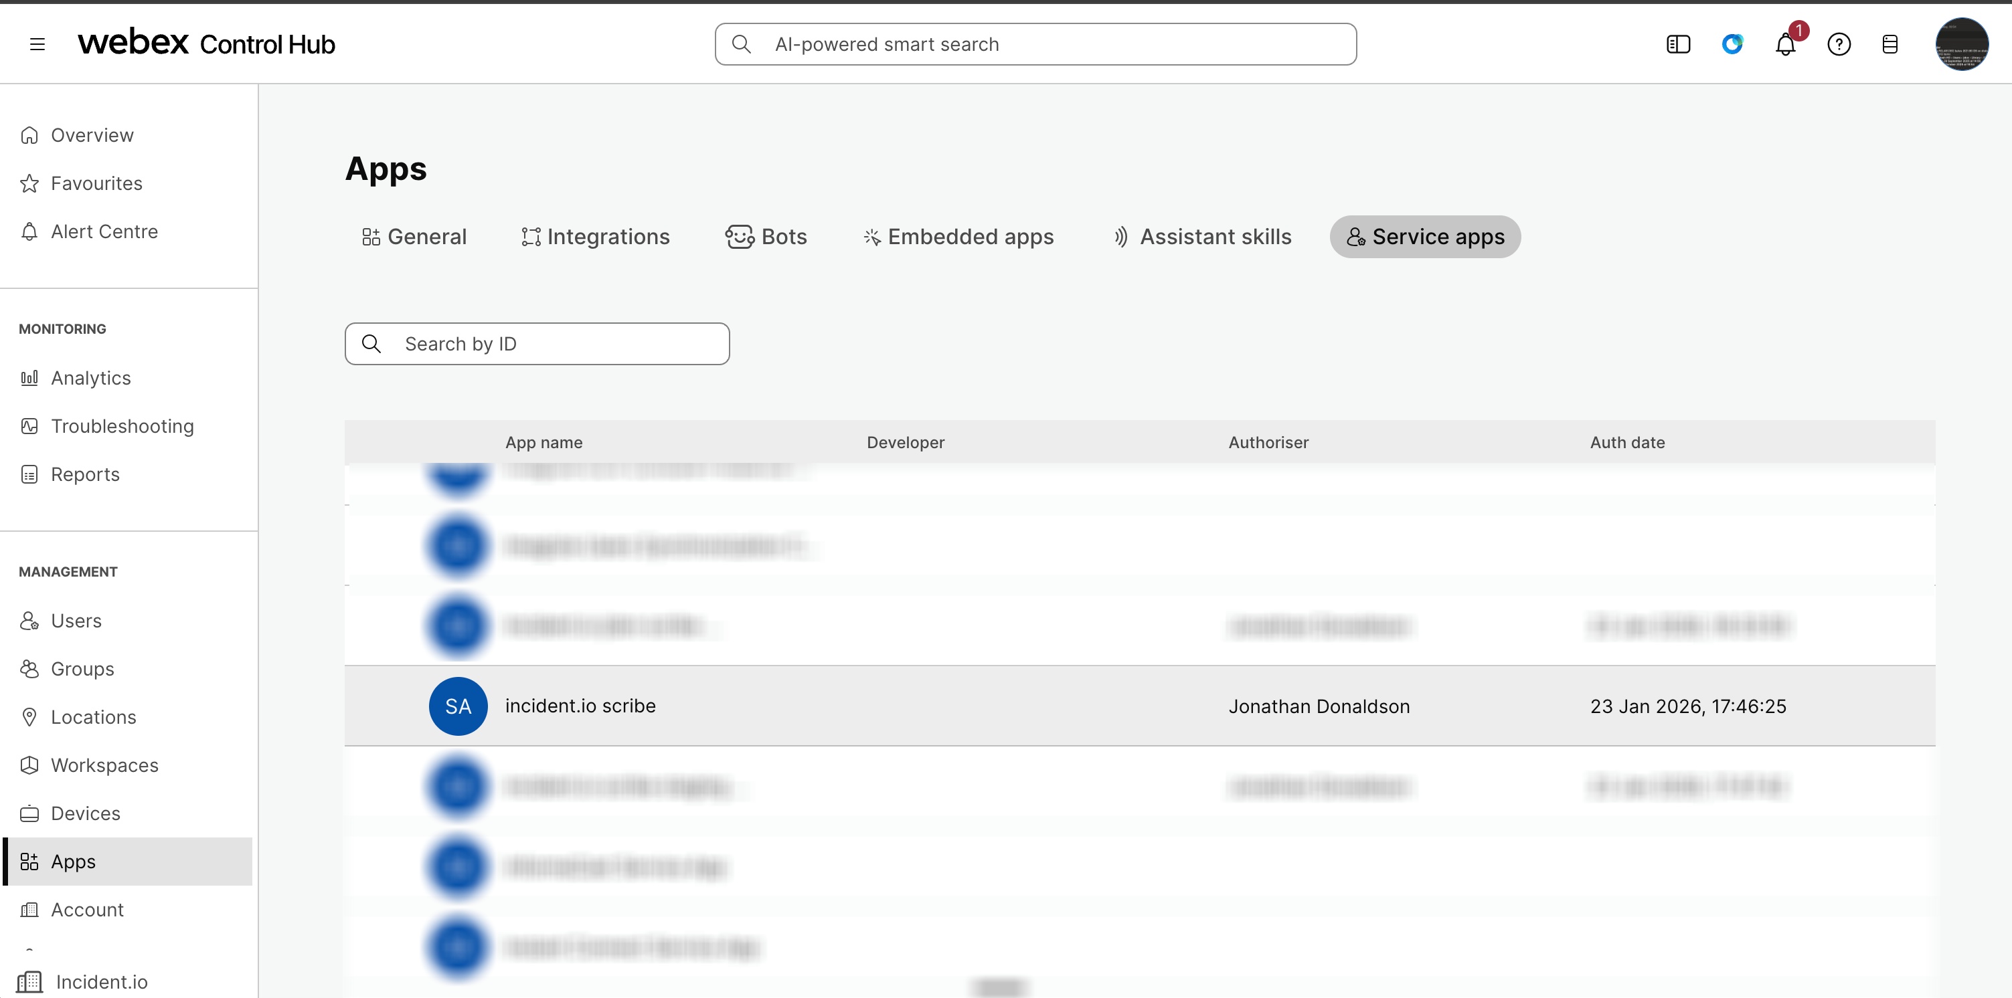Click the webex Control Hub logo
The width and height of the screenshot is (2012, 998).
pos(206,43)
